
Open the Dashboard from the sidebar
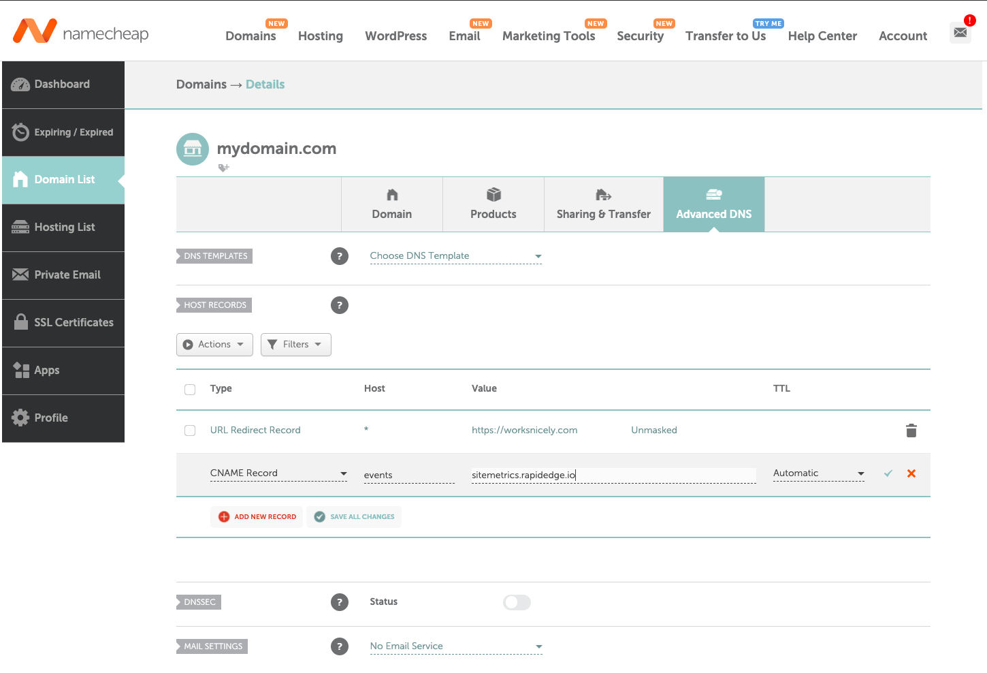61,84
